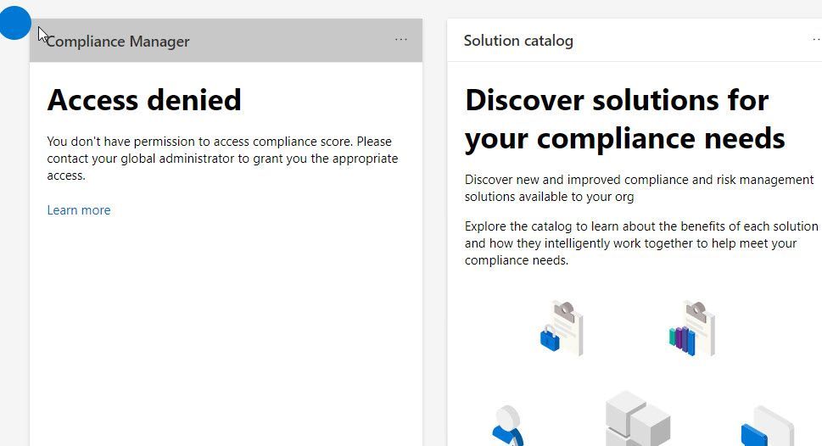The width and height of the screenshot is (822, 446).
Task: Click the permission denied message paragraph
Action: point(222,159)
